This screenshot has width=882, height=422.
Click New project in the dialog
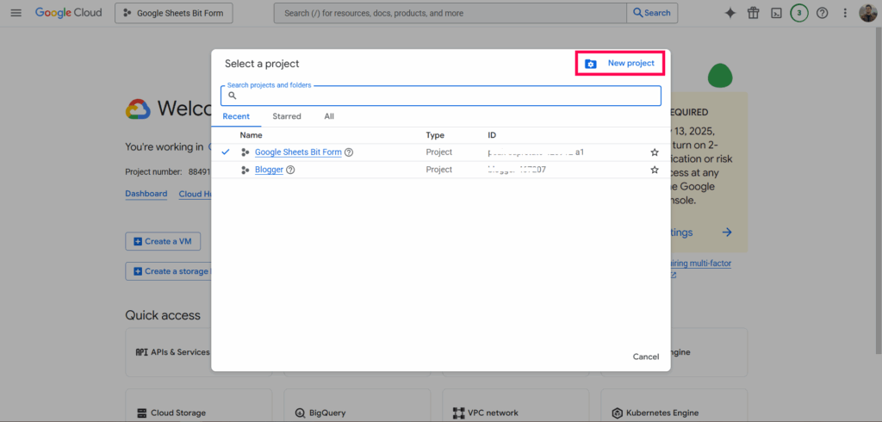620,64
